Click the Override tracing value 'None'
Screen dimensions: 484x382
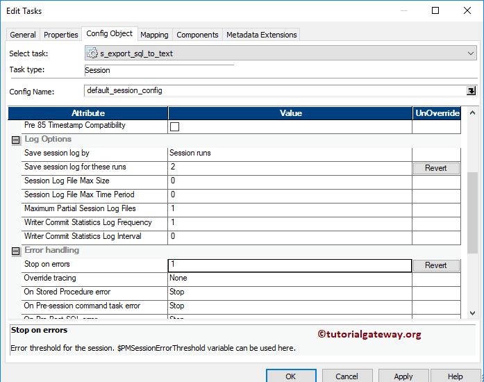(290, 279)
